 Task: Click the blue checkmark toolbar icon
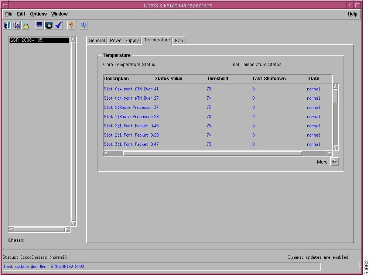pos(58,25)
